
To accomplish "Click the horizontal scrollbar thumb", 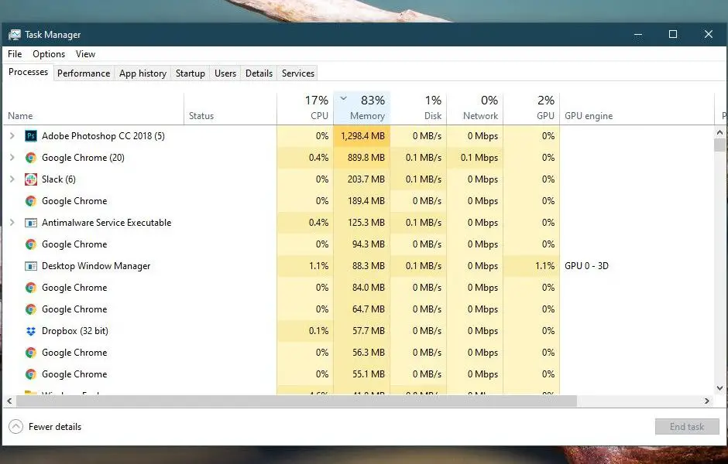I will click(x=296, y=401).
